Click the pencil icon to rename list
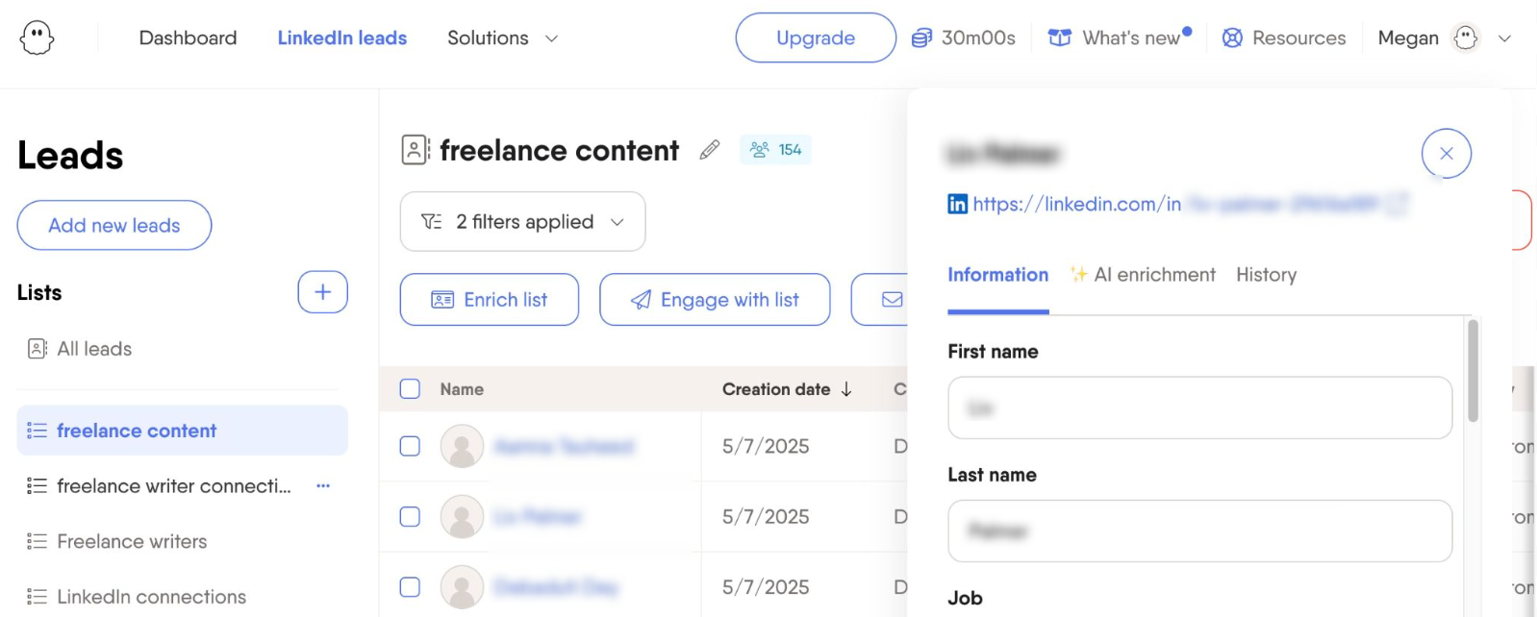 pyautogui.click(x=710, y=150)
